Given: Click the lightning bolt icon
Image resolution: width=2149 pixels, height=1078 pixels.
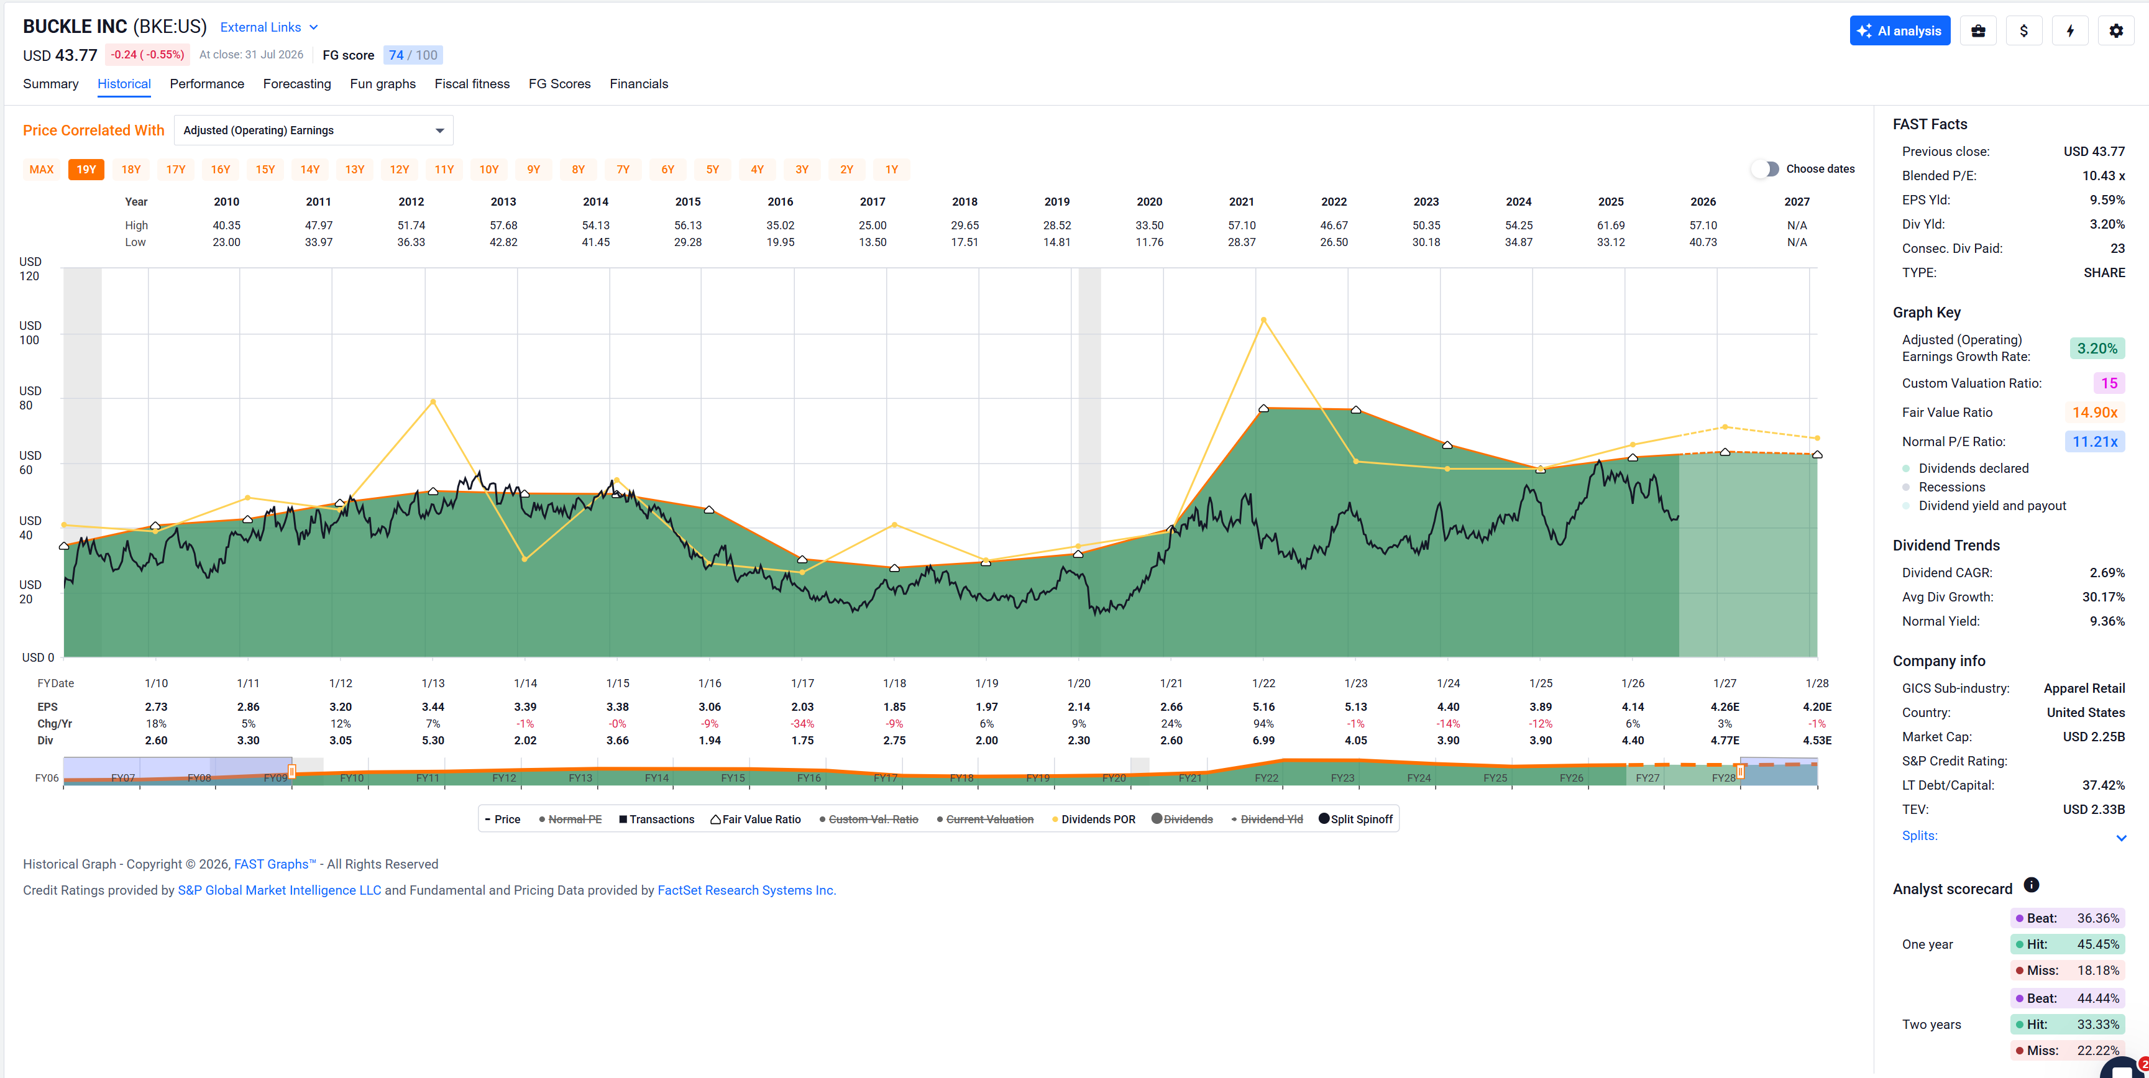Looking at the screenshot, I should coord(2069,31).
